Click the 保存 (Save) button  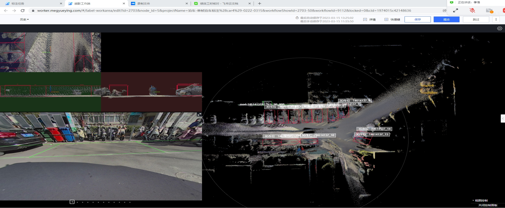(x=417, y=20)
